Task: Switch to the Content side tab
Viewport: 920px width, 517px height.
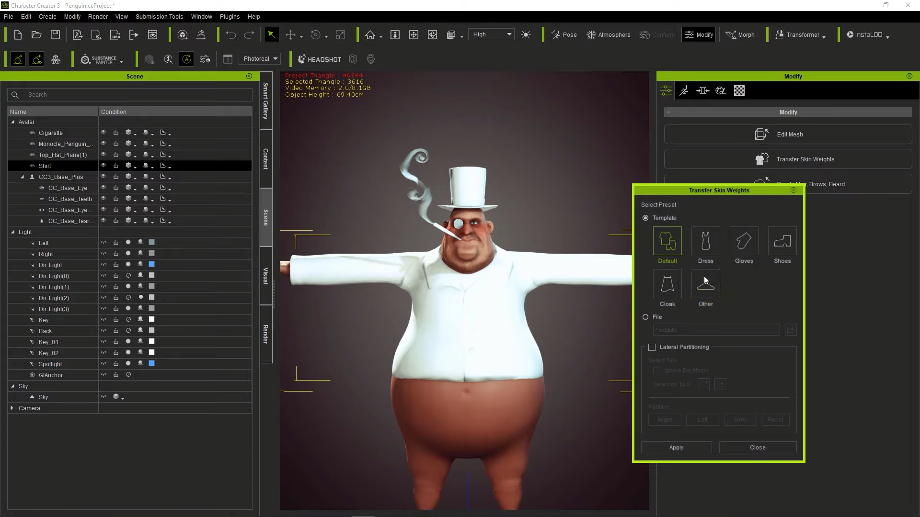Action: (266, 159)
